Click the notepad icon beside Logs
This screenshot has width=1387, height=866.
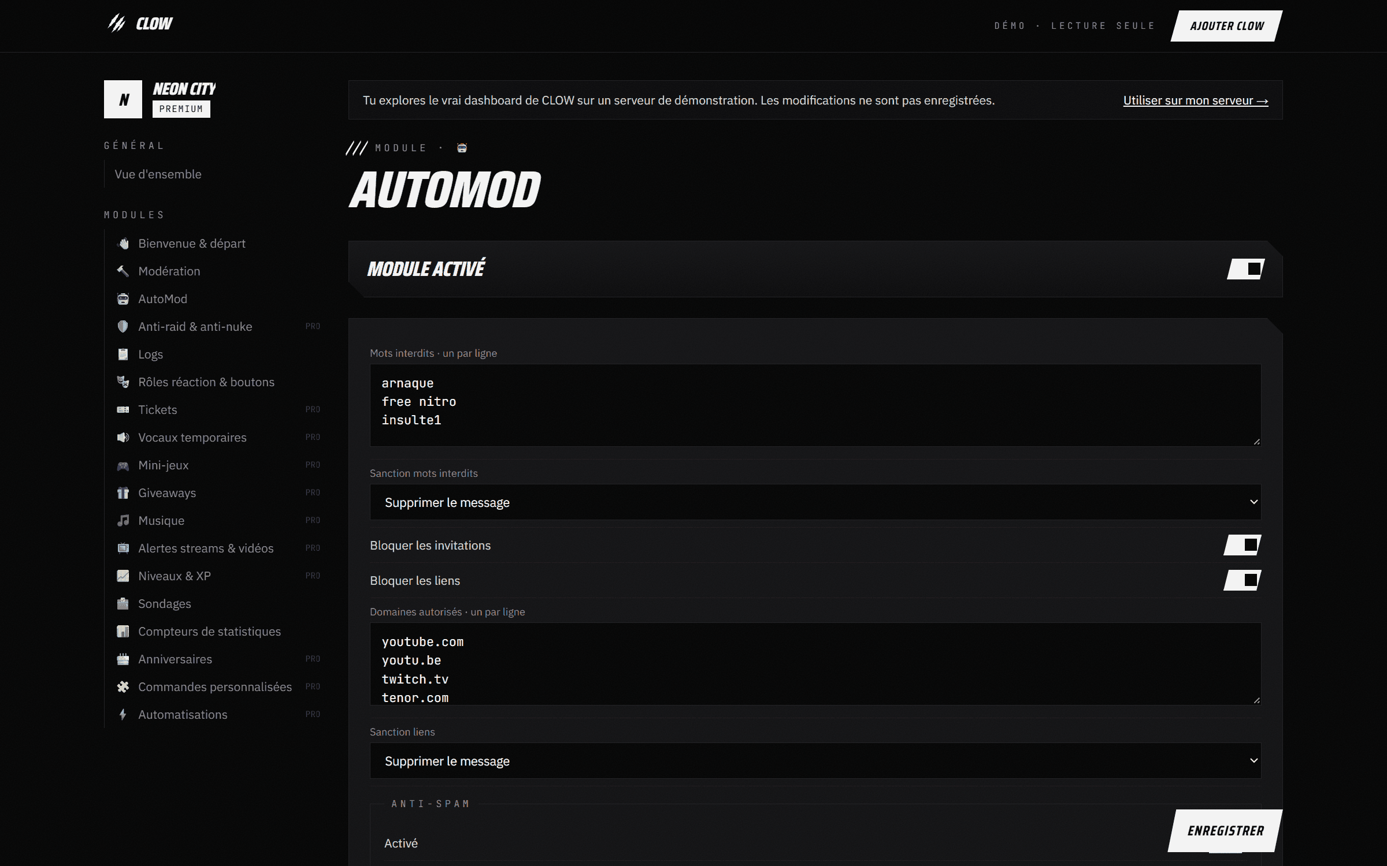(x=123, y=354)
